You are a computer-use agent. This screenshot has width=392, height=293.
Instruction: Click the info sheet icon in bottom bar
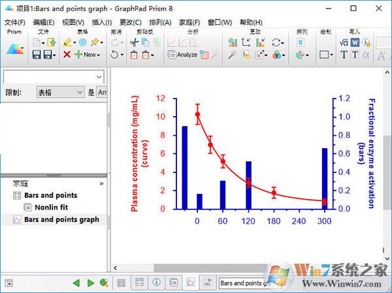156,283
